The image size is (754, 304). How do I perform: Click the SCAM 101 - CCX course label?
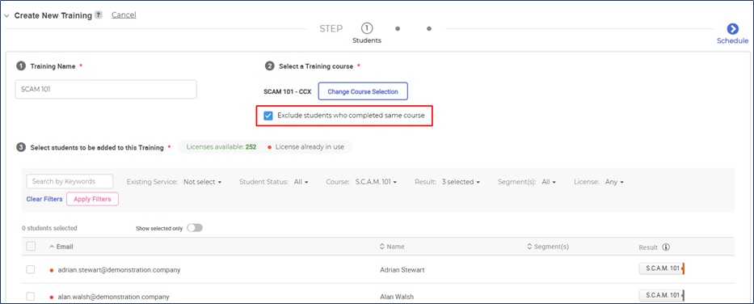pos(289,91)
